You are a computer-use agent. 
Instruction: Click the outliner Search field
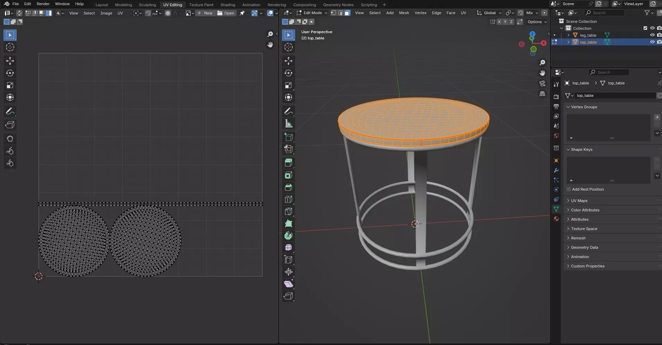[605, 13]
